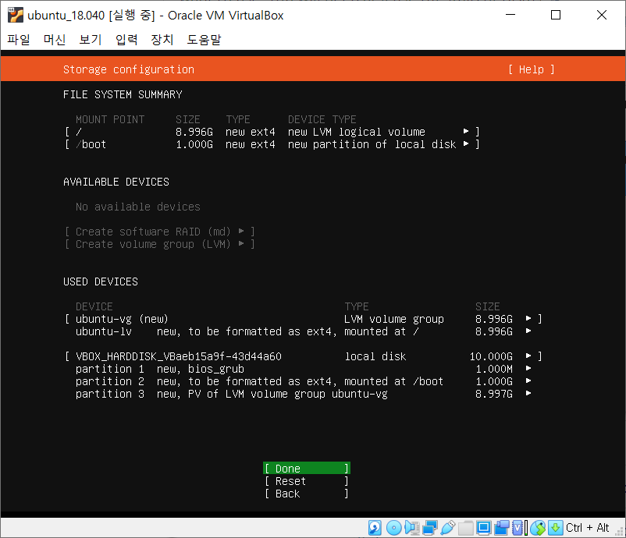Click the shared folders status icon
The height and width of the screenshot is (538, 626).
click(x=465, y=528)
